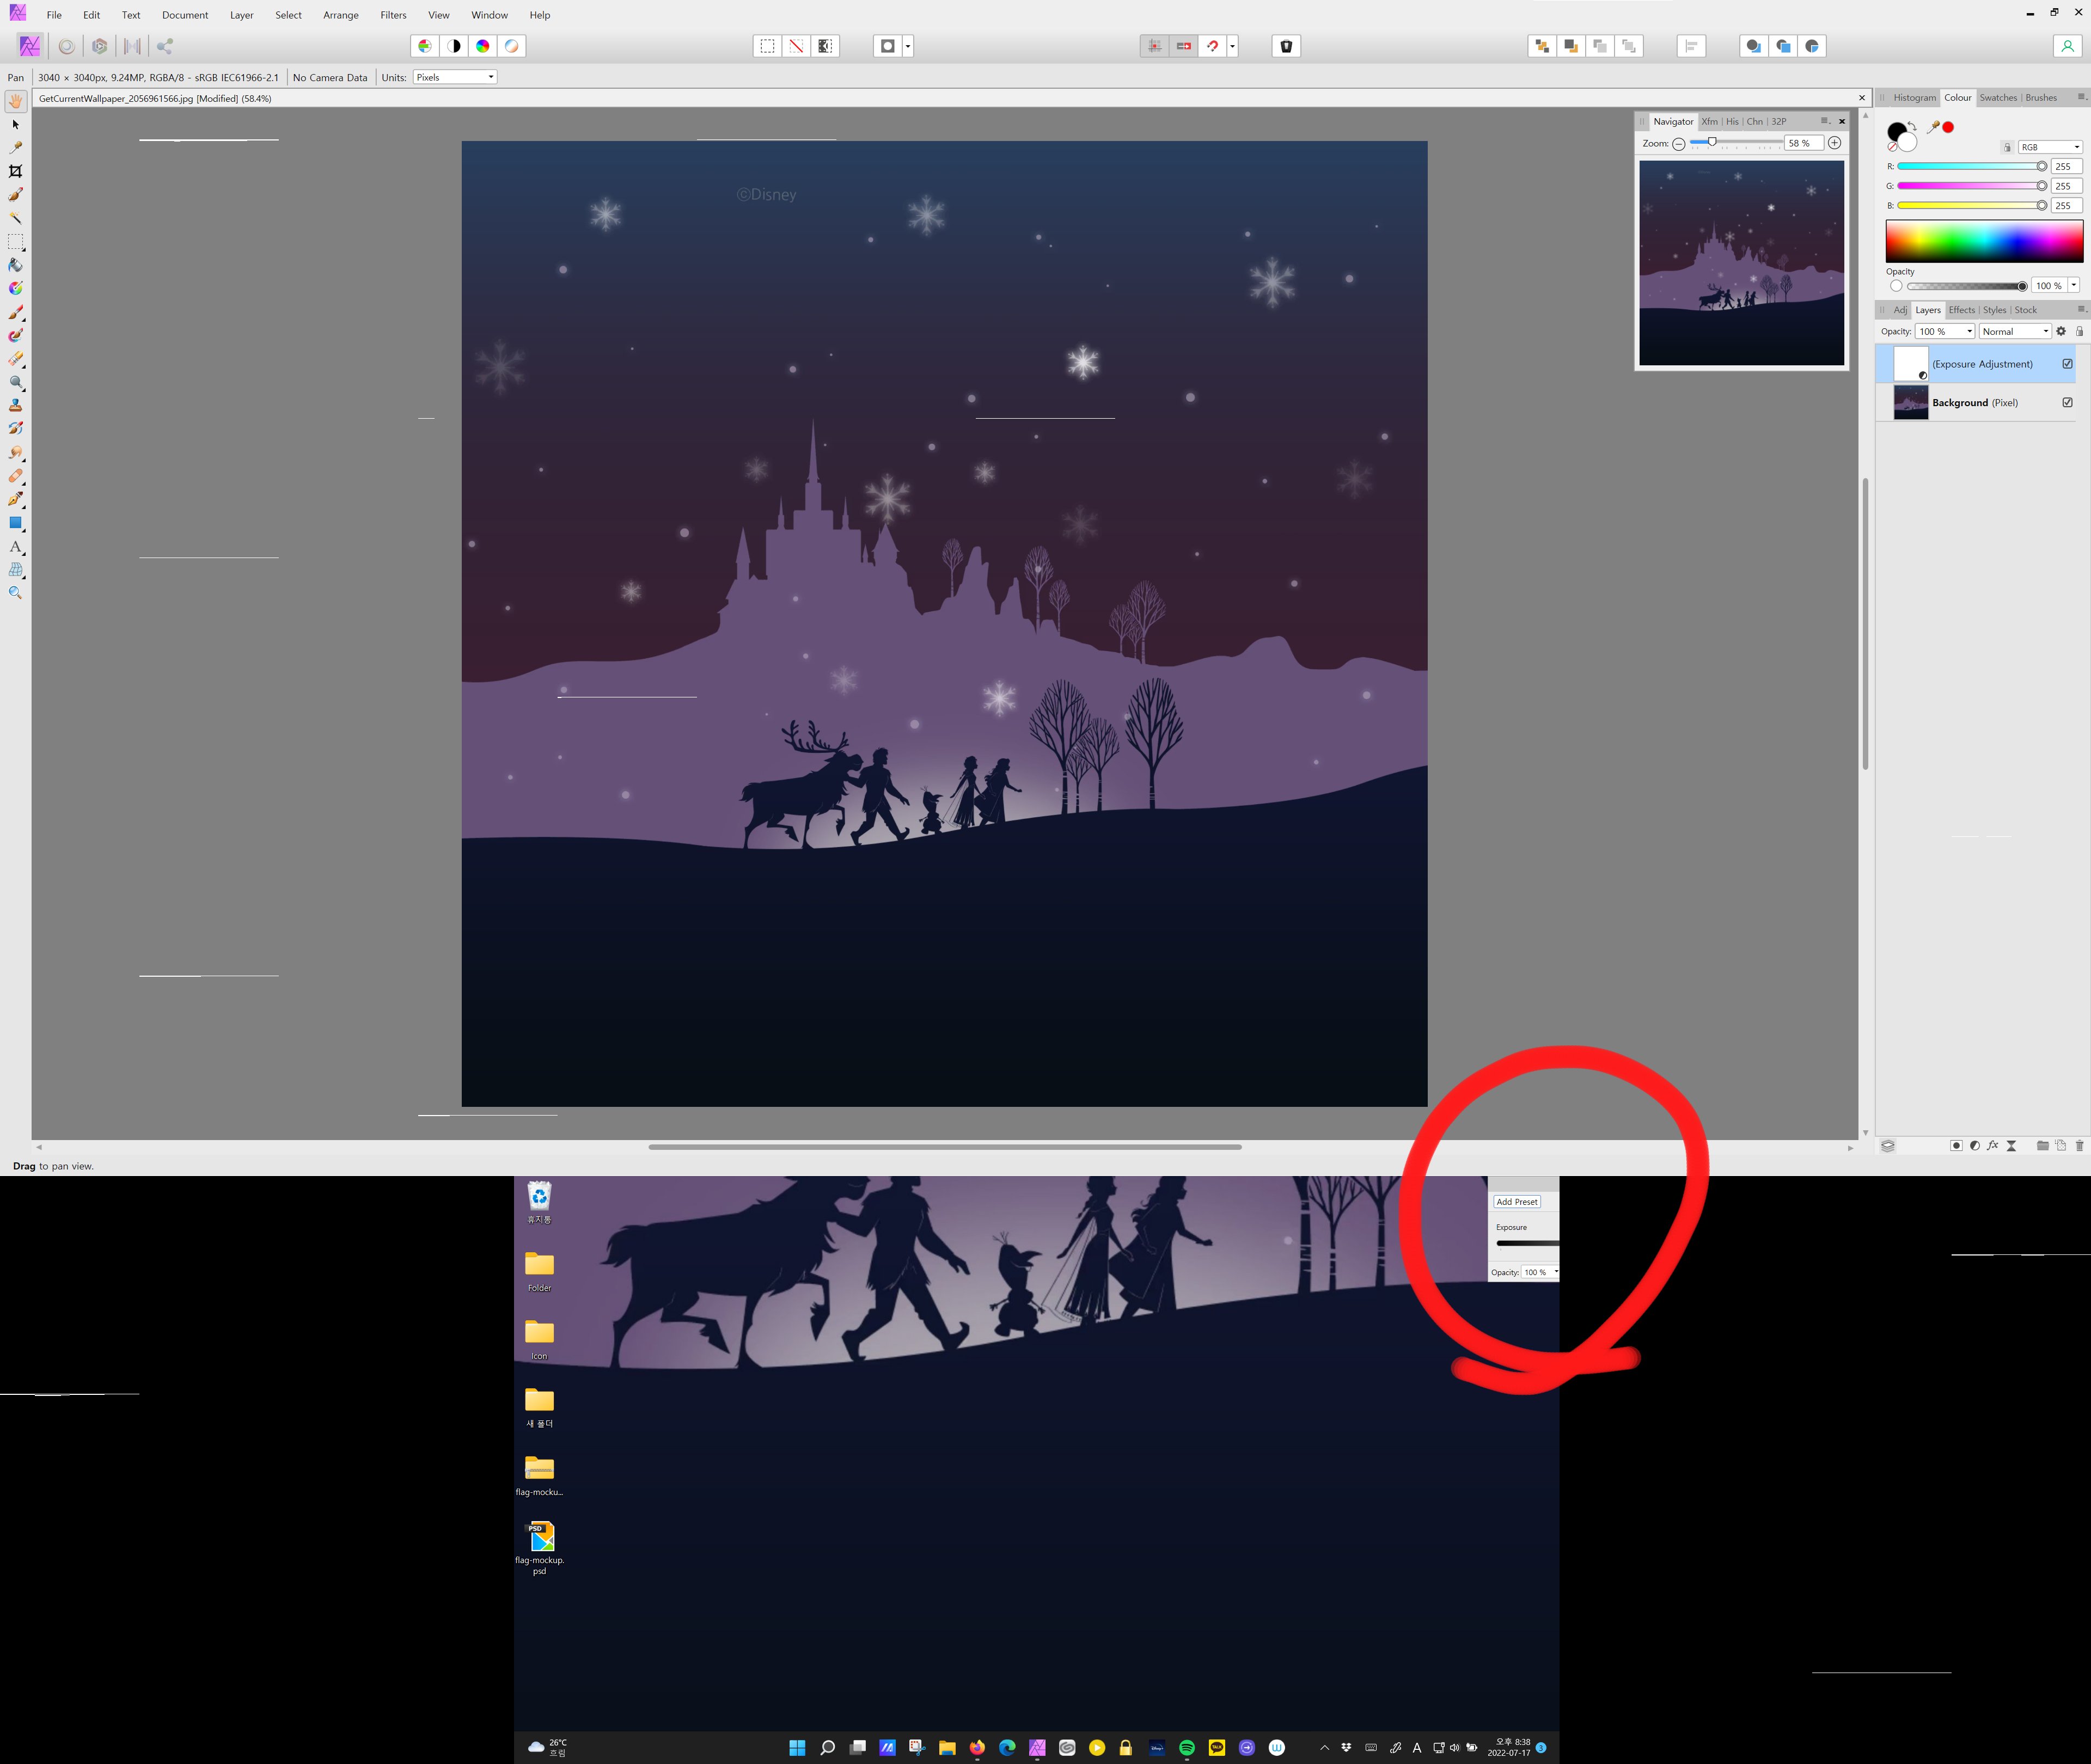Open the RGB colour model dropdown
The image size is (2091, 1764).
tap(2049, 147)
